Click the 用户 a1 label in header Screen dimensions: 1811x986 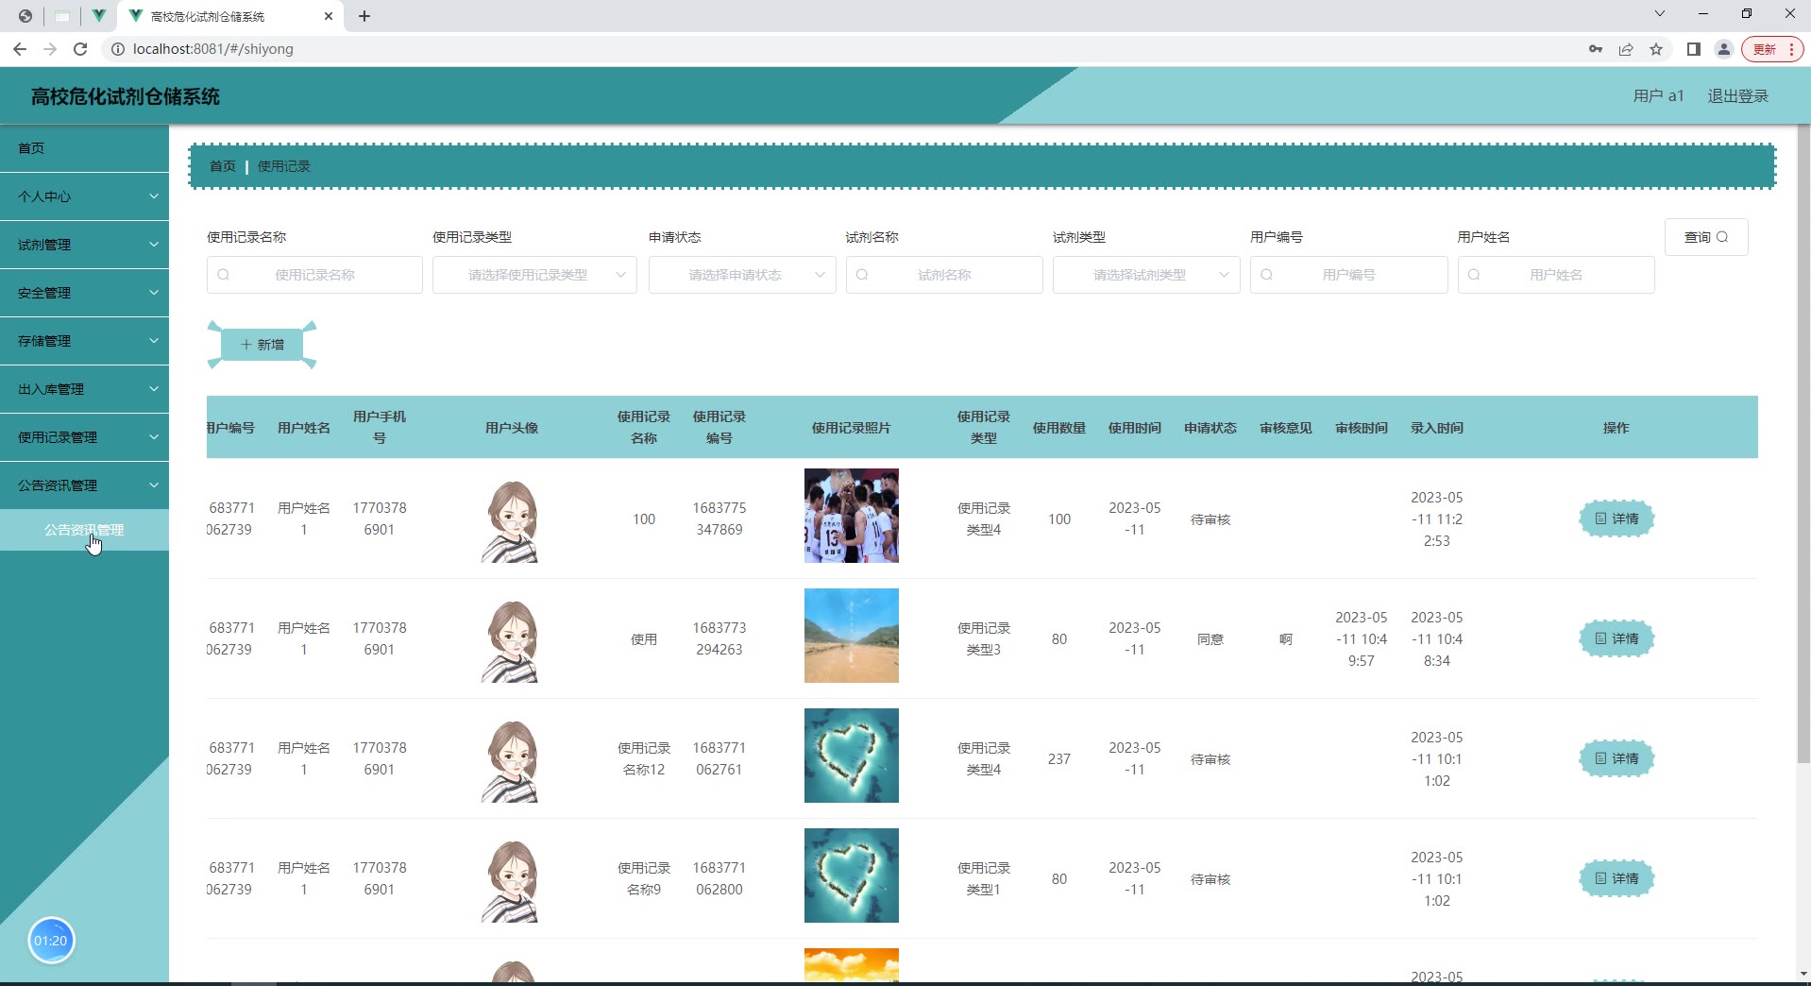[1659, 96]
